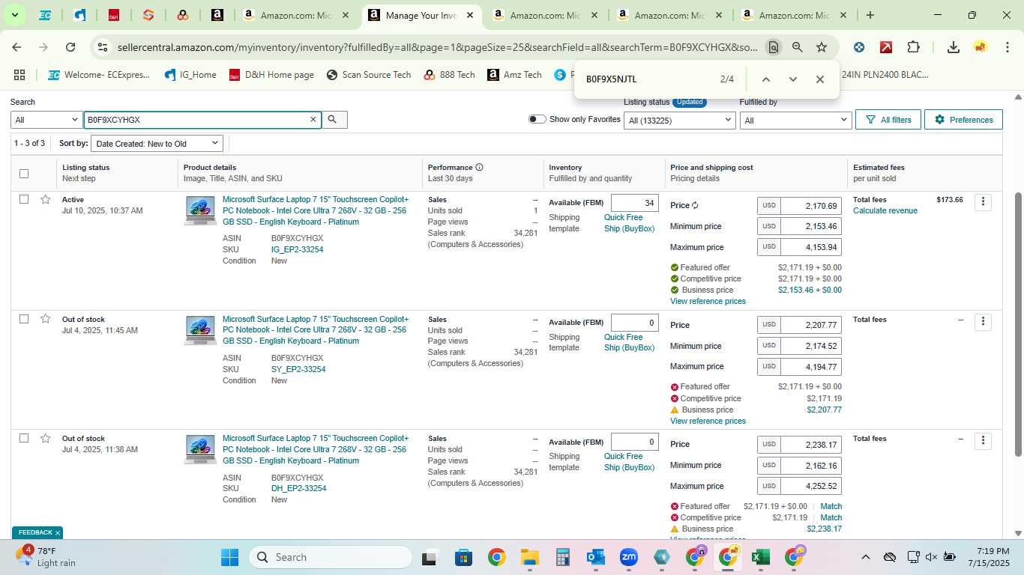The image size is (1024, 575).
Task: Click View reference prices on the SY_EP2-33254 listing
Action: tap(708, 421)
